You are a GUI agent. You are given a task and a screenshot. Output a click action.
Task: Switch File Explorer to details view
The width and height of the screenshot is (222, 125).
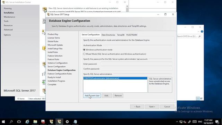pyautogui.click(x=198, y=98)
